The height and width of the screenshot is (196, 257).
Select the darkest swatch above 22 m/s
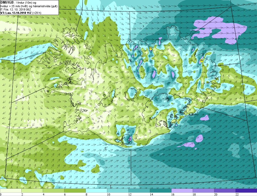[246, 191]
